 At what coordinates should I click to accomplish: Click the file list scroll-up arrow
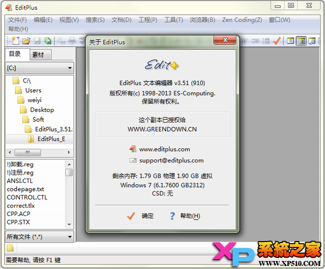pyautogui.click(x=69, y=164)
